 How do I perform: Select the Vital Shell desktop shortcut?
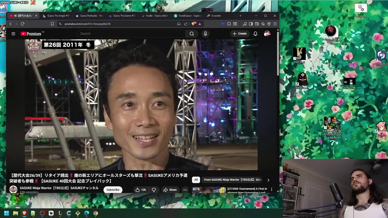pyautogui.click(x=299, y=55)
